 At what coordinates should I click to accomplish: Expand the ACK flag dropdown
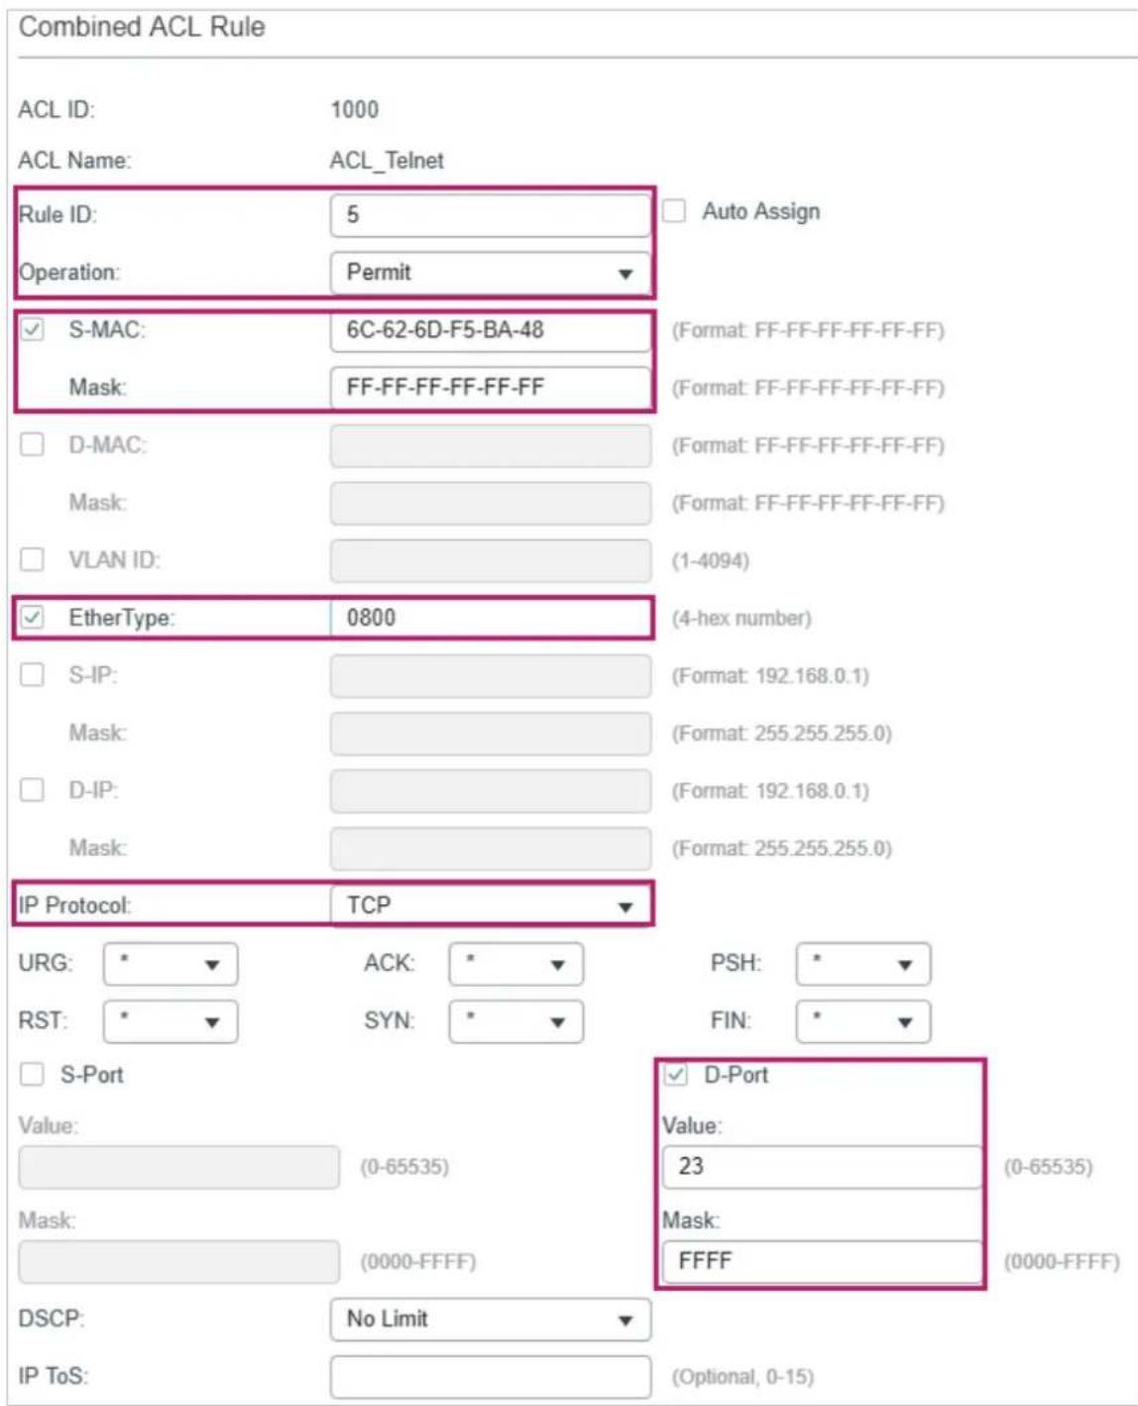point(515,964)
